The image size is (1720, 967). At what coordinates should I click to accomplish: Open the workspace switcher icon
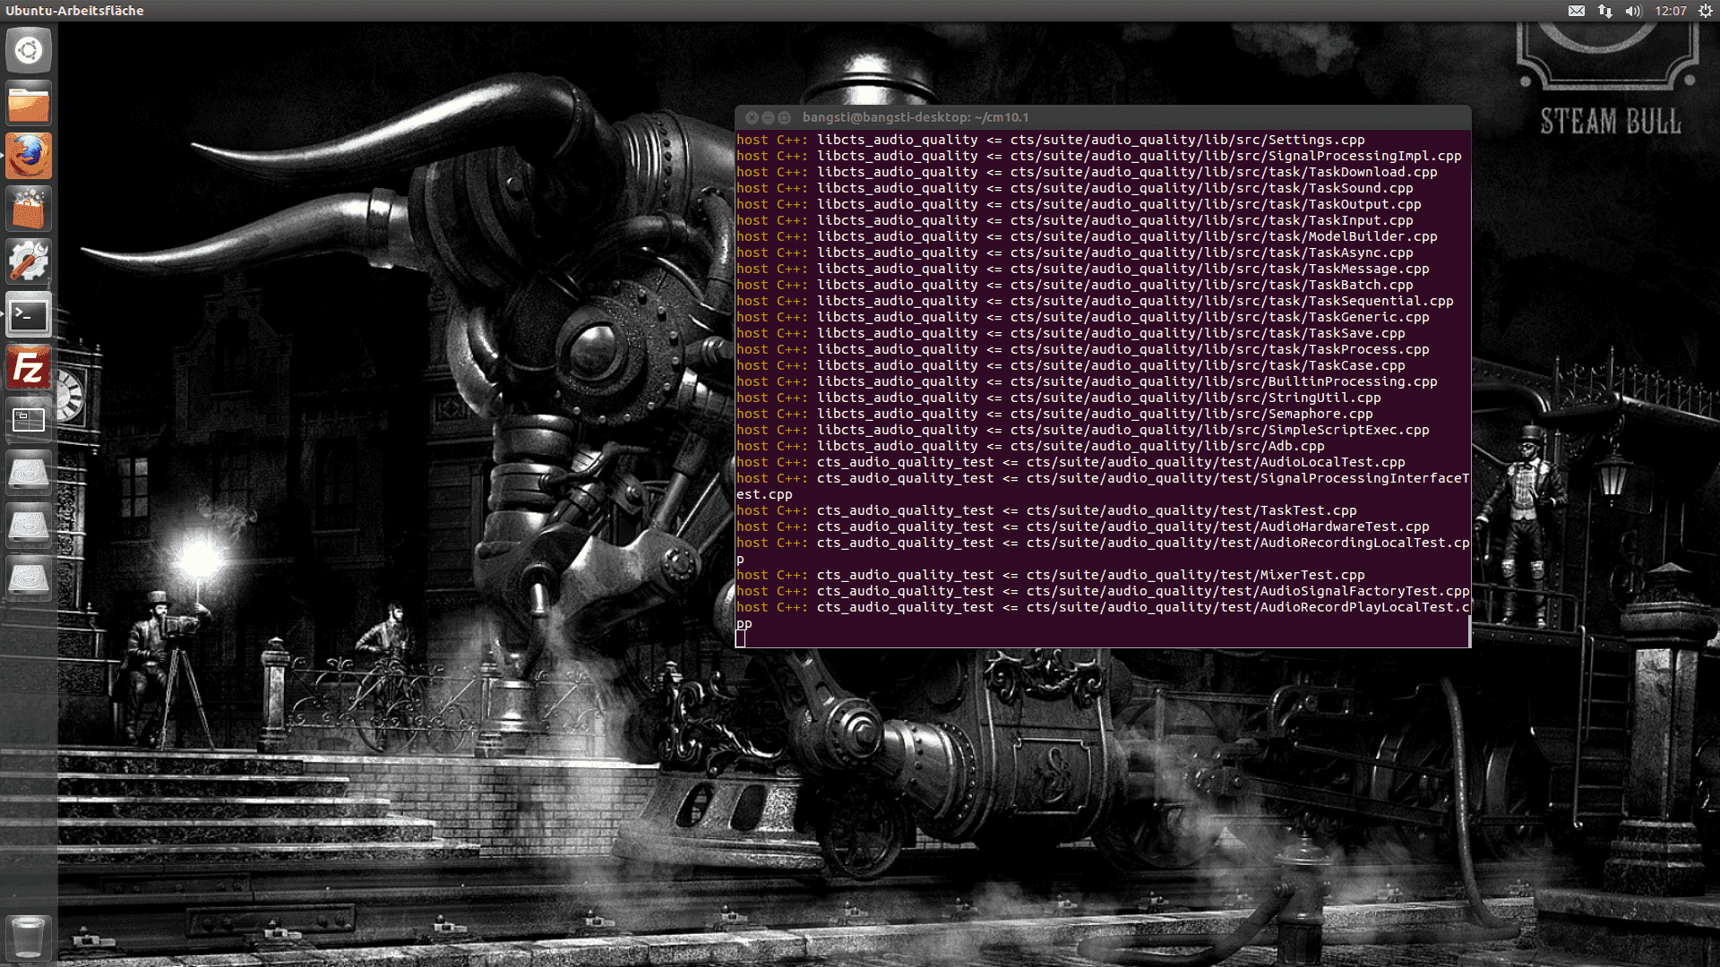tap(29, 420)
